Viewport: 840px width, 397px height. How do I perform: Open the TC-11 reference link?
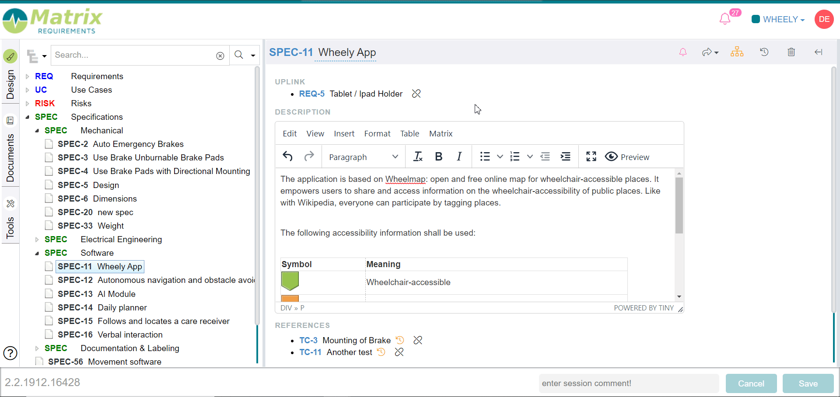point(311,352)
